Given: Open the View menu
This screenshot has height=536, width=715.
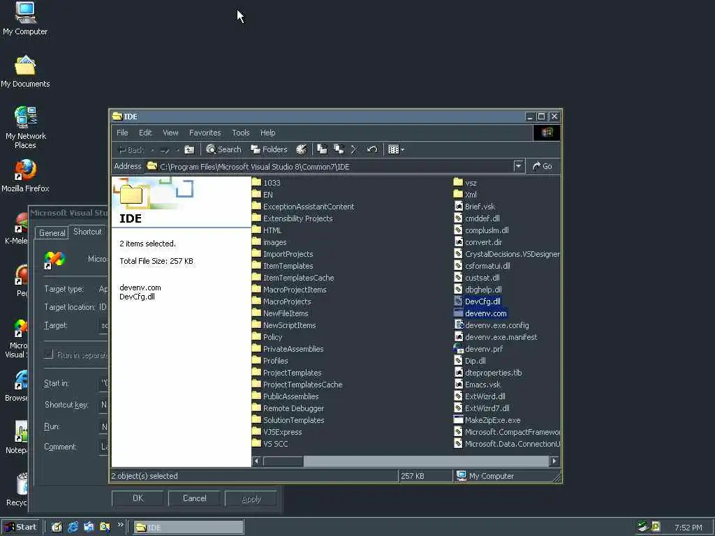Looking at the screenshot, I should [x=170, y=133].
